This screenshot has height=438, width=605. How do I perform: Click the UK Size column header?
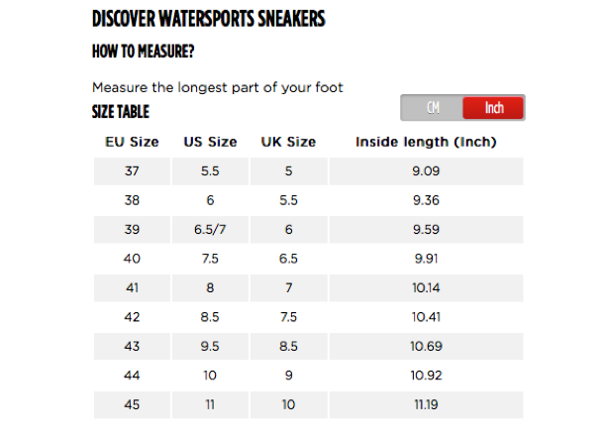[x=288, y=142]
